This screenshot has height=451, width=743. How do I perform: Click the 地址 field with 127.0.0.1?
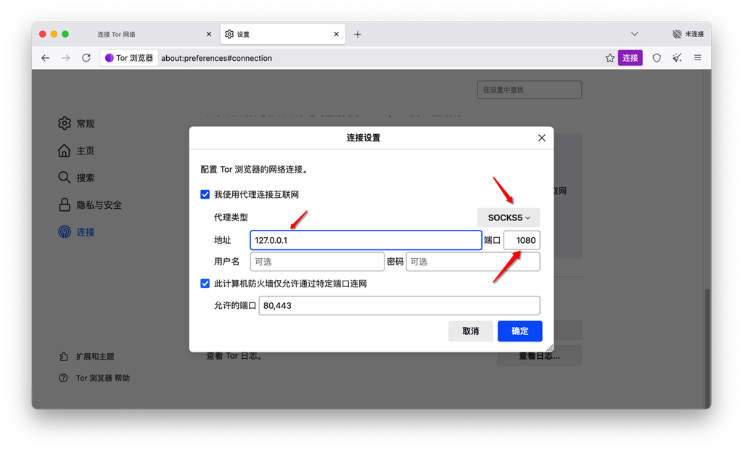click(x=366, y=240)
